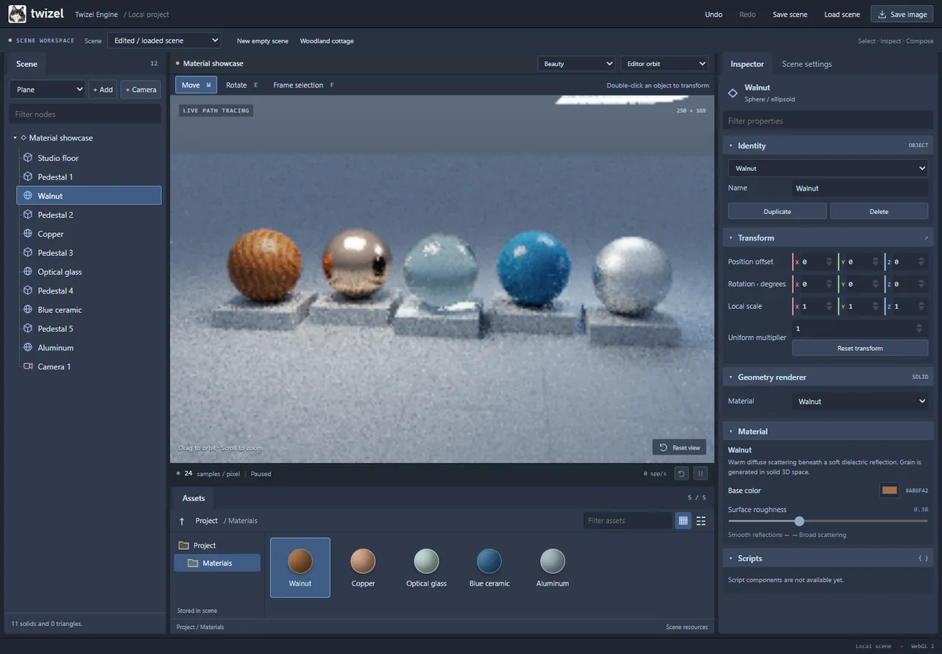Collapse the Identity section
The image size is (942, 654).
(730, 146)
